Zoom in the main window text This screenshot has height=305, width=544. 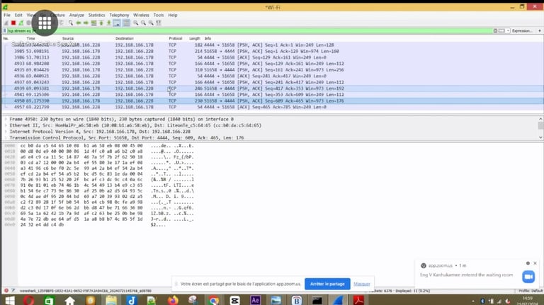pyautogui.click(x=136, y=23)
